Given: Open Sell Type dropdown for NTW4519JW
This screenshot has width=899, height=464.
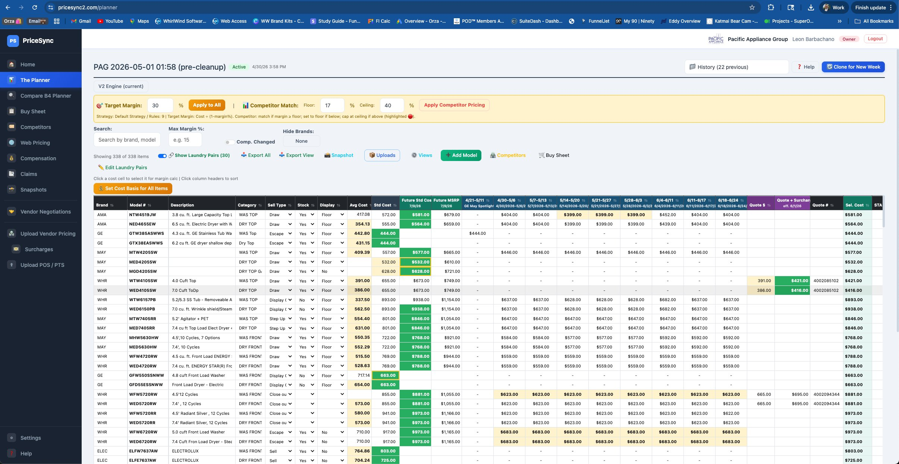Looking at the screenshot, I should 280,215.
